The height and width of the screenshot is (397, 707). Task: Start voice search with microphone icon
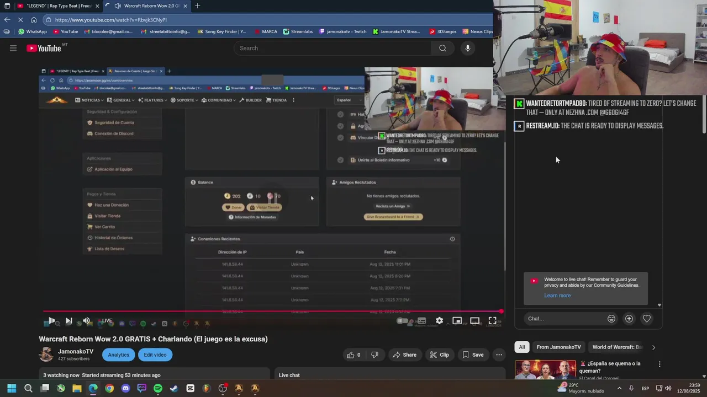[x=468, y=48]
